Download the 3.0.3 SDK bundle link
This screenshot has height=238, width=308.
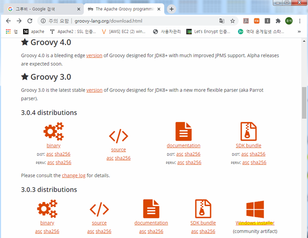click(203, 223)
